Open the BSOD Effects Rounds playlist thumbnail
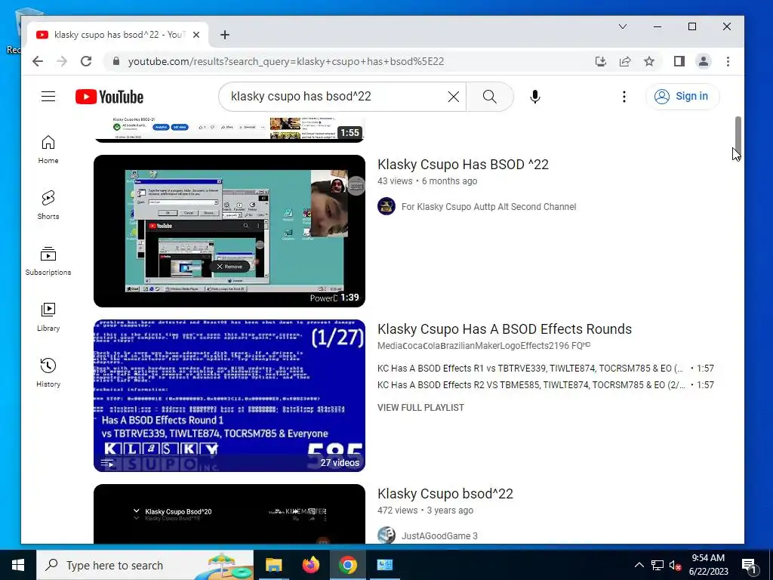 click(x=229, y=396)
